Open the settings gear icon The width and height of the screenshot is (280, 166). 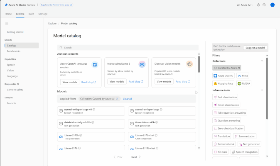pyautogui.click(x=258, y=5)
